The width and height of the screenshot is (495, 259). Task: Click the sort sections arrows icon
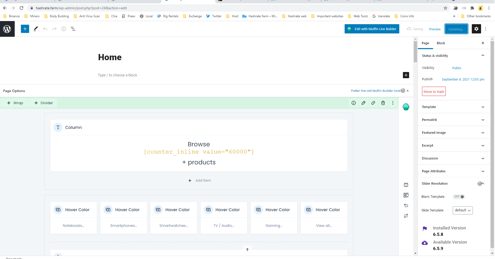point(406,216)
